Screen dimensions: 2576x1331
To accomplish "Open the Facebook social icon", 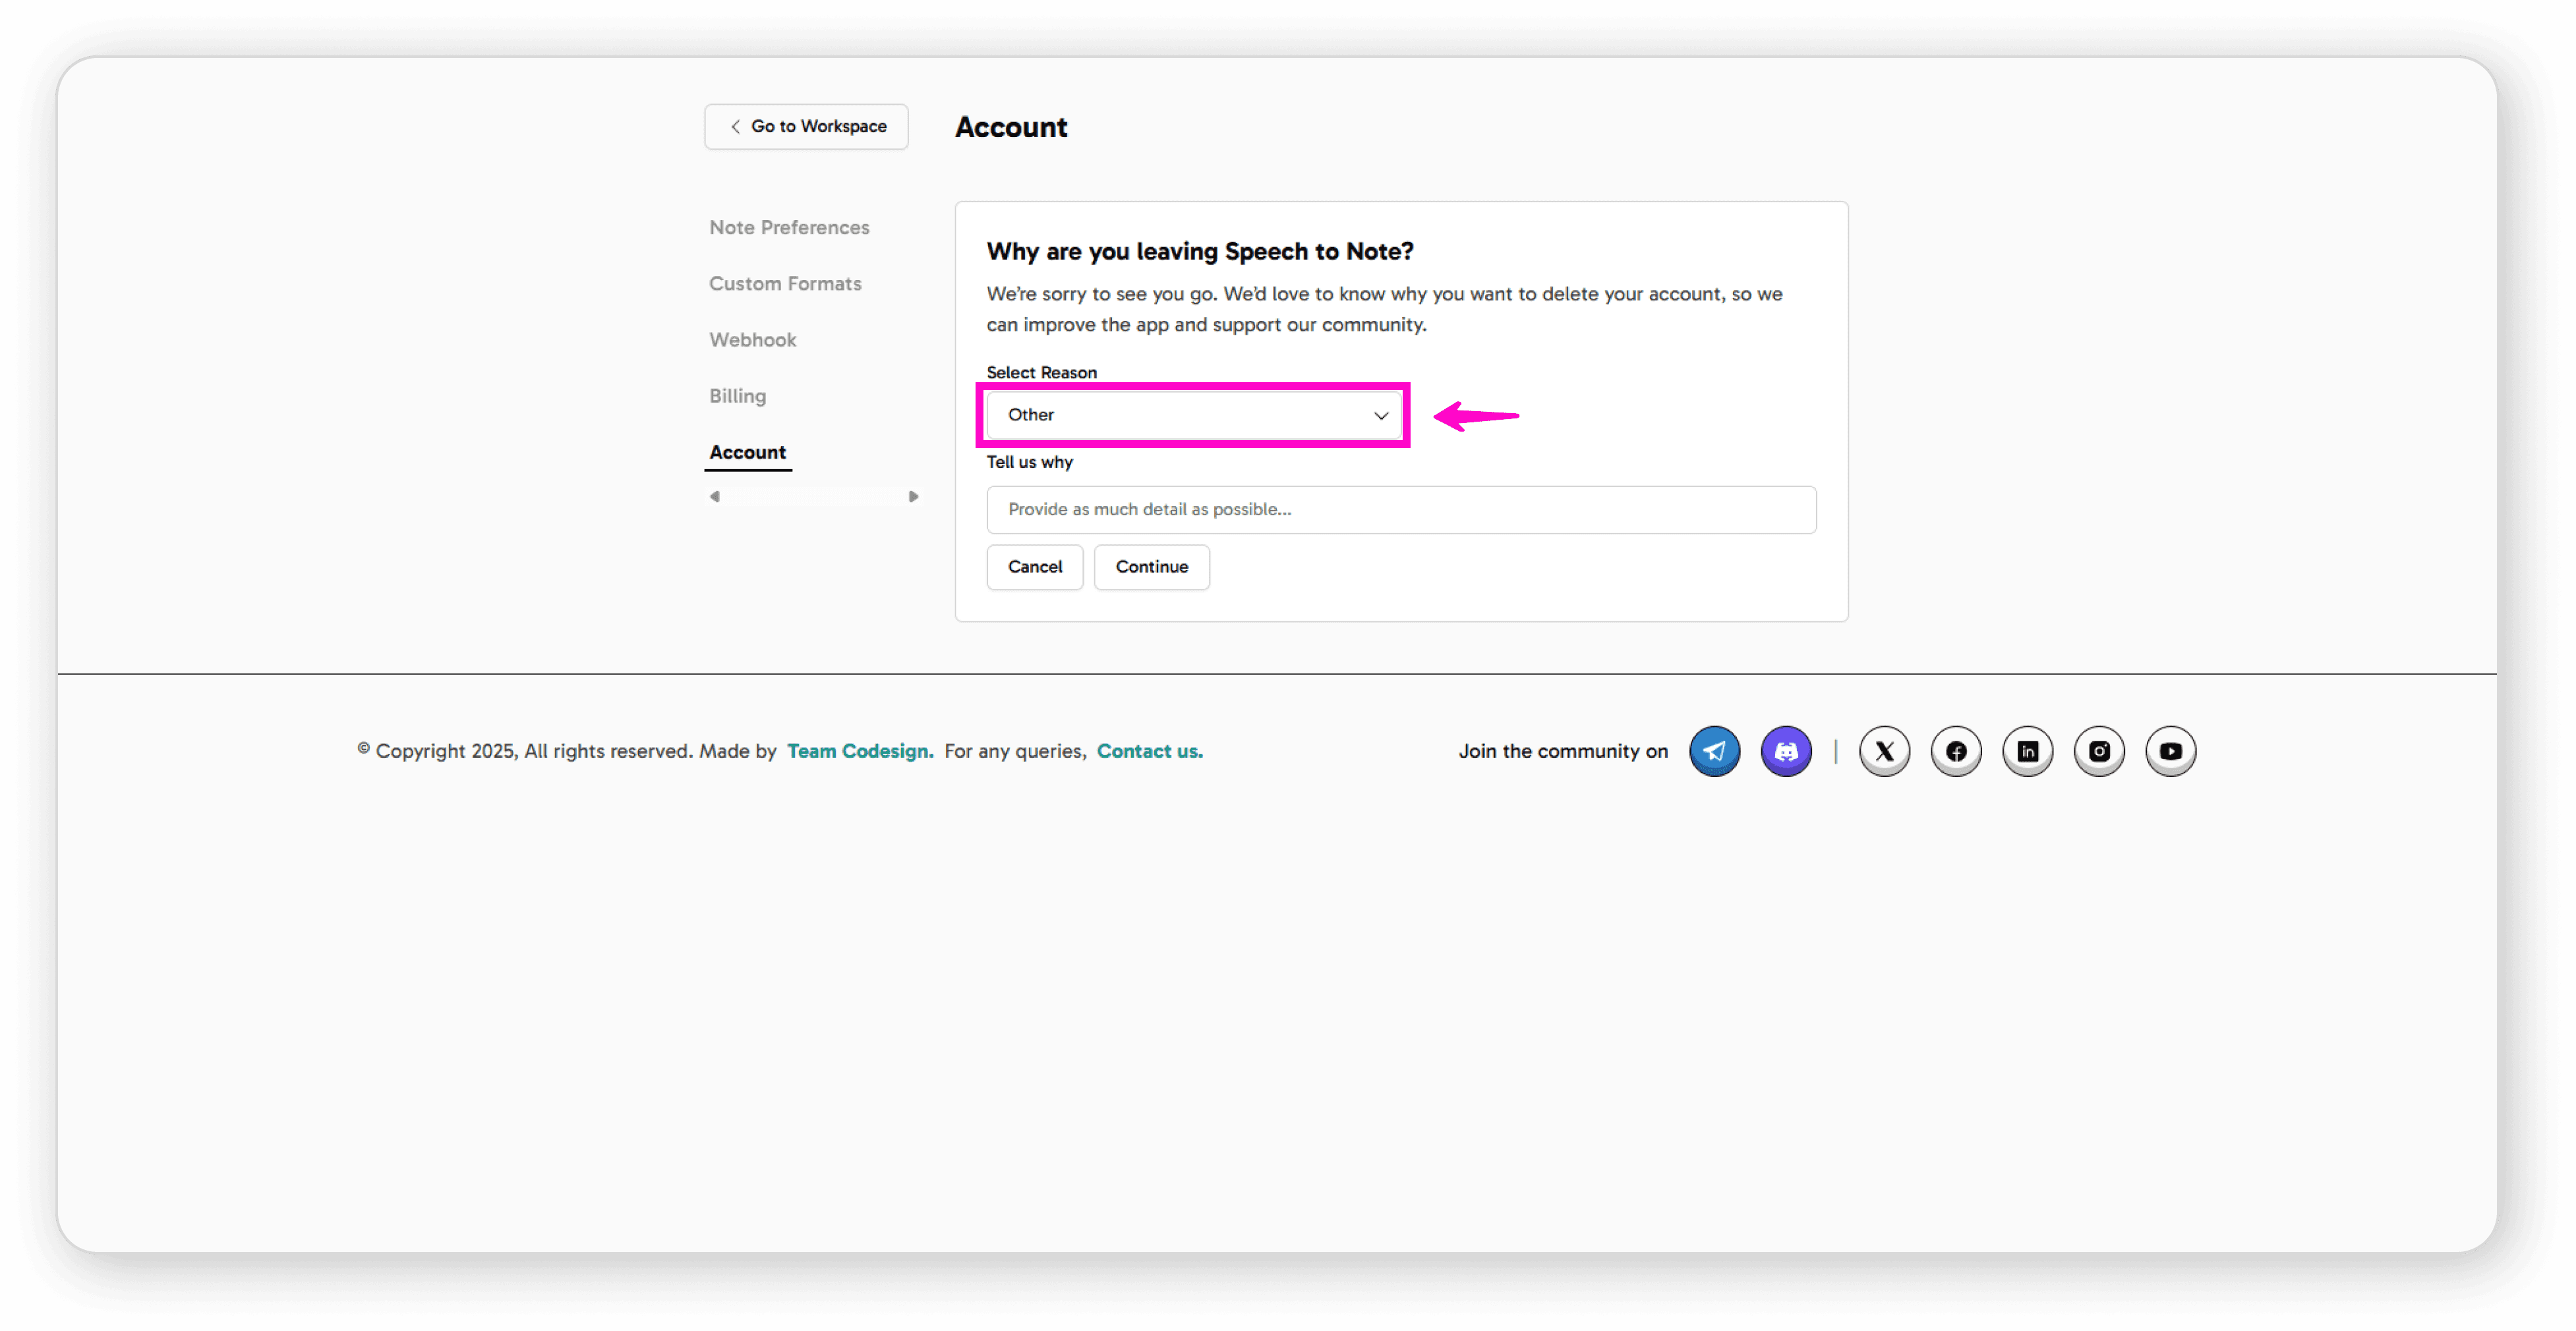I will click(x=1955, y=750).
